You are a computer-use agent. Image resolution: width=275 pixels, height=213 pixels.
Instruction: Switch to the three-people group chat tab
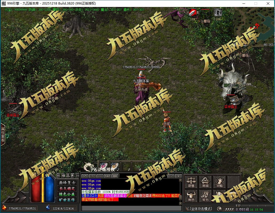[x=107, y=176]
